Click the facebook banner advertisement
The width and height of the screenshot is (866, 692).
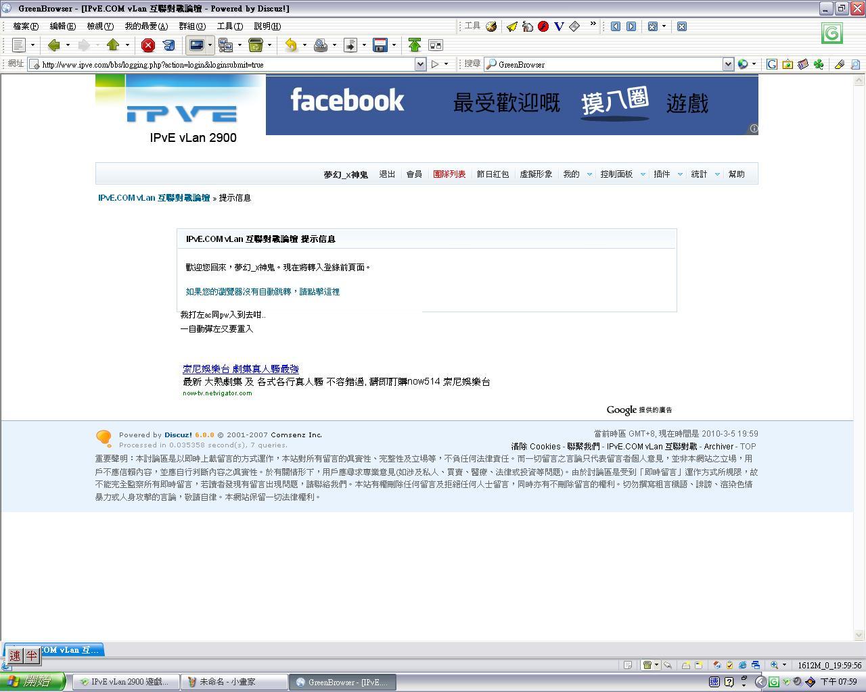512,105
